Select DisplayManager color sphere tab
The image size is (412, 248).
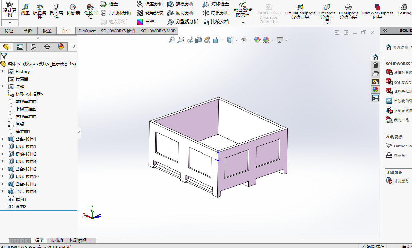[x=61, y=47]
